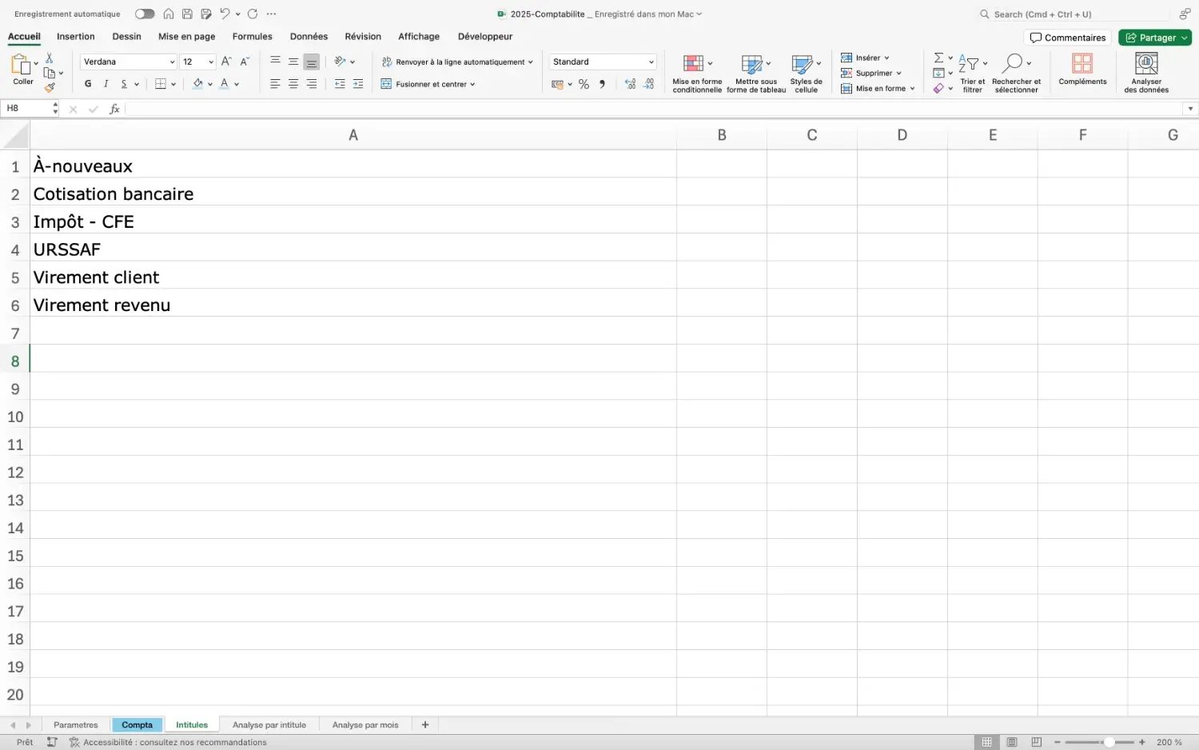
Task: Open Styles de cellule gallery
Action: (806, 74)
